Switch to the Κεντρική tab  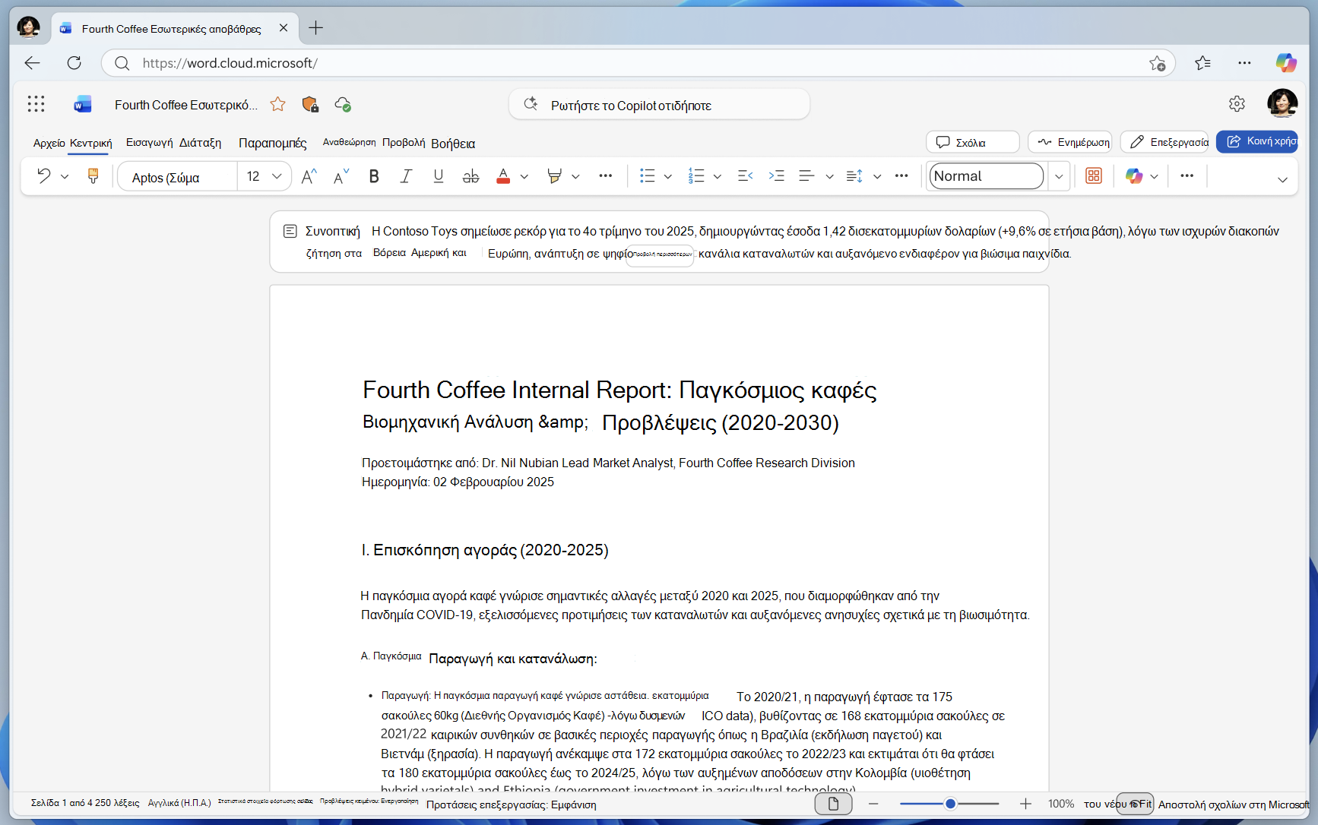90,143
